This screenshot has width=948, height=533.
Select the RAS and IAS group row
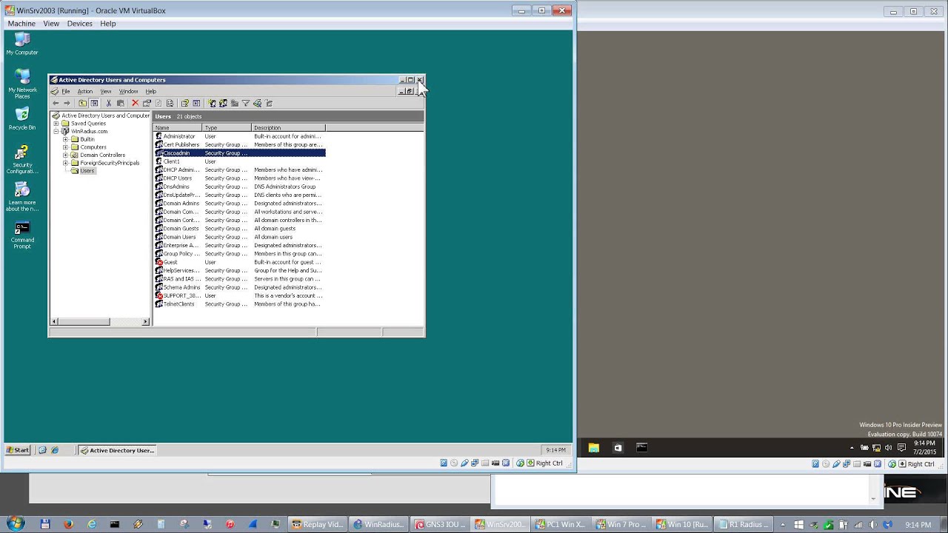point(239,279)
